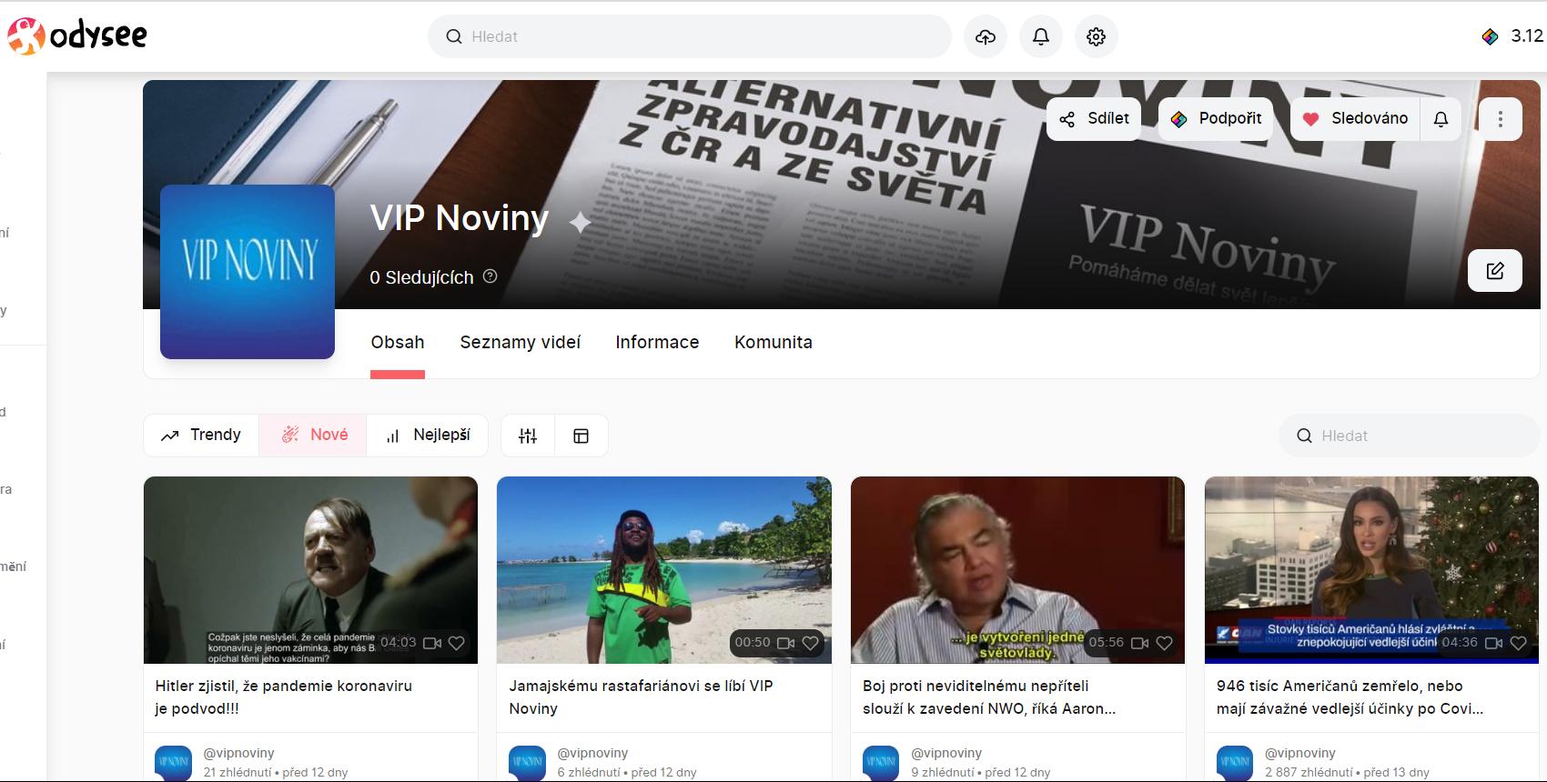Open the notifications bell in header
The height and width of the screenshot is (782, 1547).
click(x=1041, y=36)
